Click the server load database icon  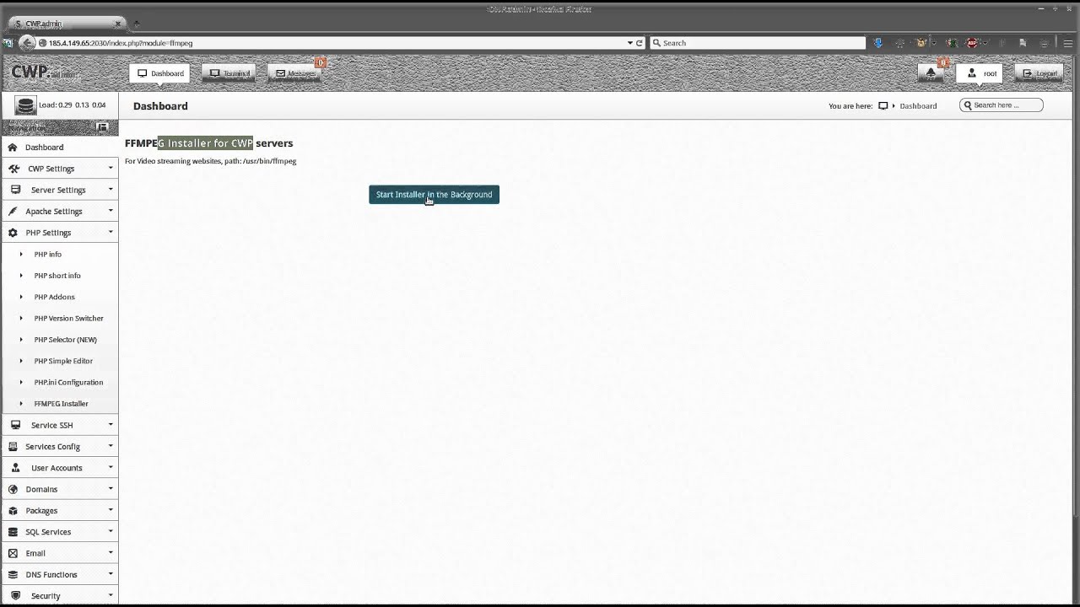click(x=25, y=105)
